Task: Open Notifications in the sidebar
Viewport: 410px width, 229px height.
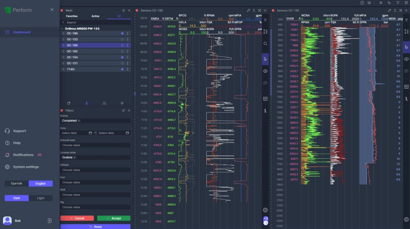Action: (23, 155)
